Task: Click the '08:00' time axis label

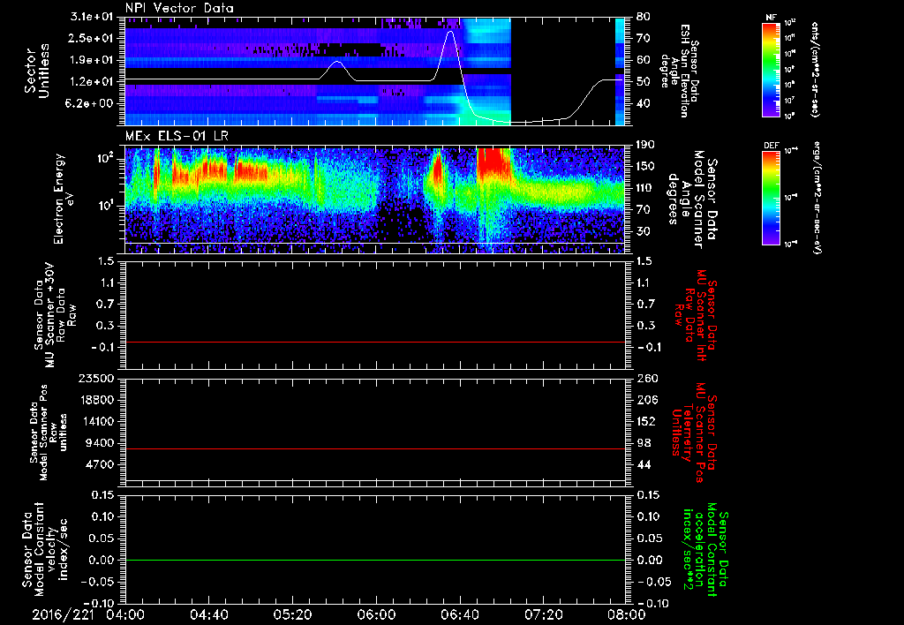Action: point(627,614)
